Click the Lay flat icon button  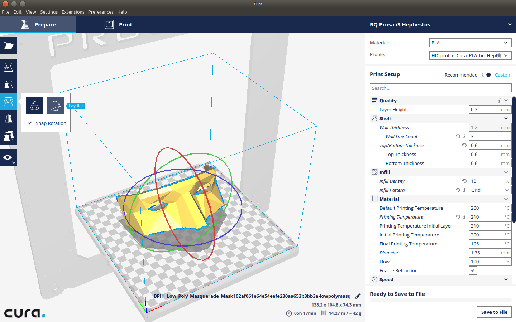[56, 106]
